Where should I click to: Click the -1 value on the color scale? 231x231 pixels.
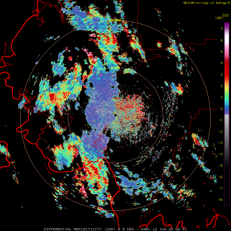(x=220, y=120)
